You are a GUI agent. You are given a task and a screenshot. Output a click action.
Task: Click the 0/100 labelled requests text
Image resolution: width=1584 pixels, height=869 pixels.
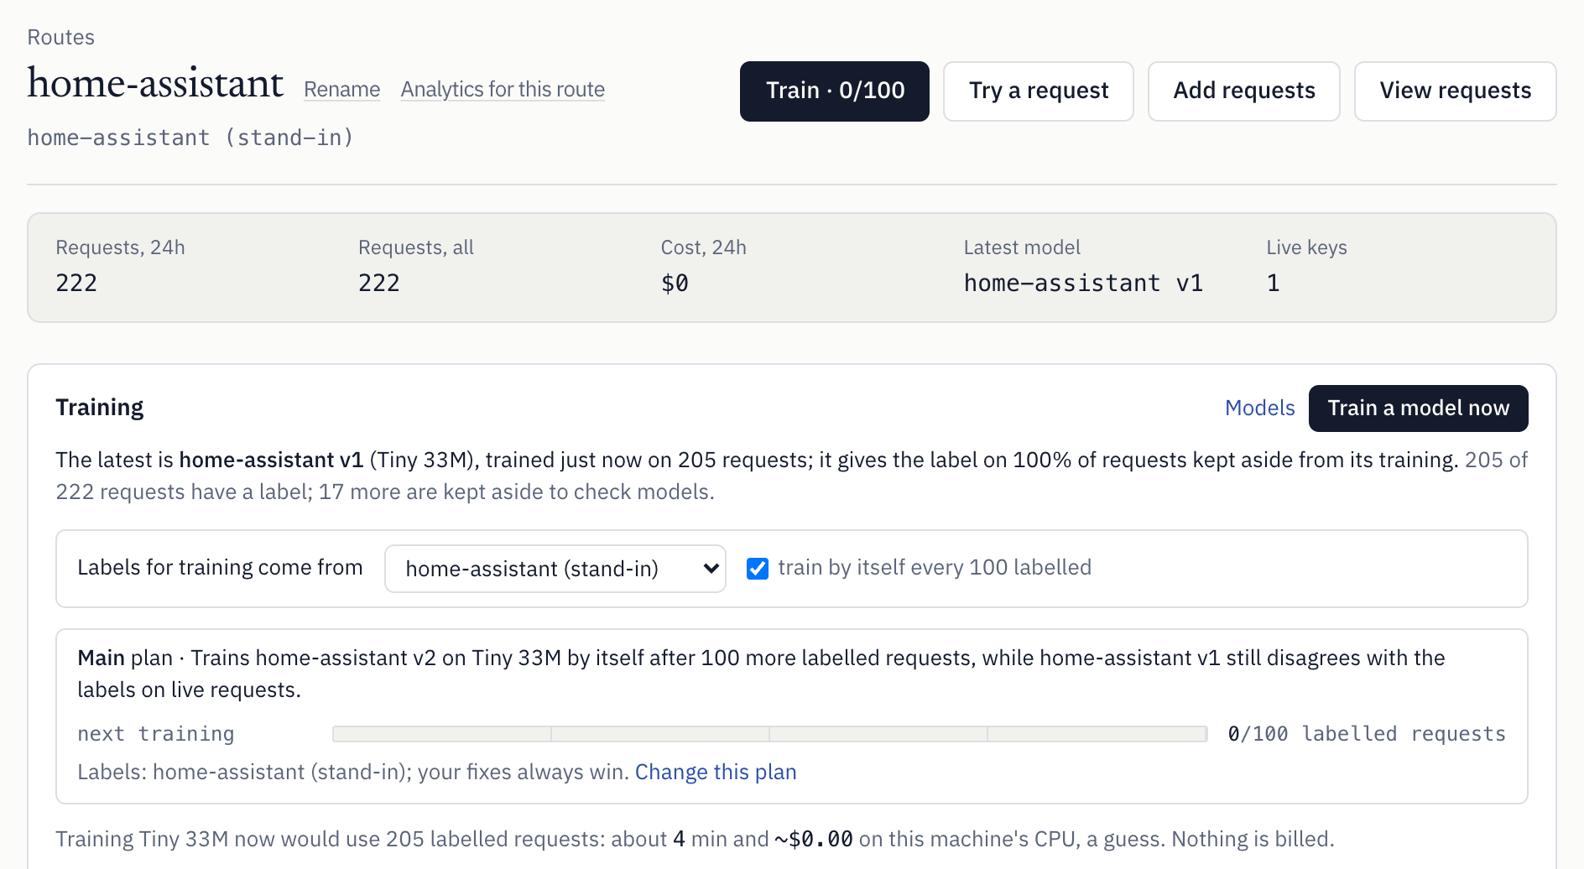(1367, 734)
